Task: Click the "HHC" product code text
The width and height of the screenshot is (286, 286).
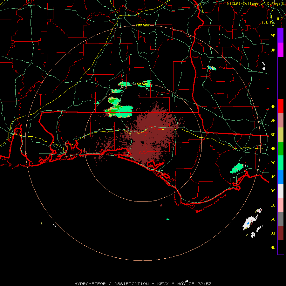Action: tap(279, 19)
